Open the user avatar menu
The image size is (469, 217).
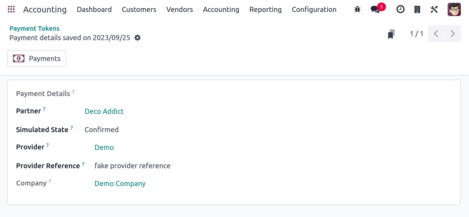tap(454, 9)
